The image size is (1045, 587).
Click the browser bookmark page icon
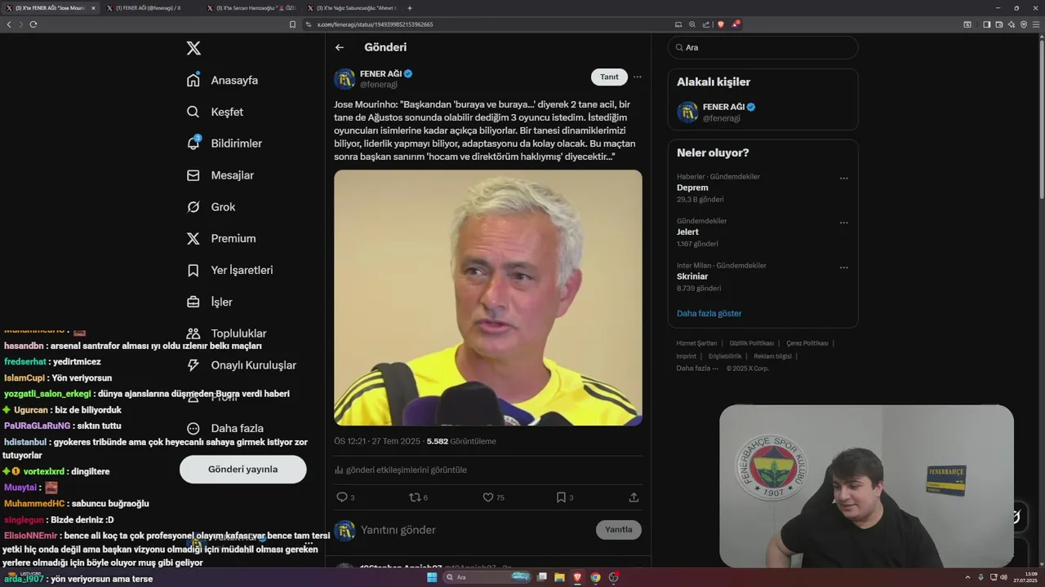pyautogui.click(x=292, y=24)
